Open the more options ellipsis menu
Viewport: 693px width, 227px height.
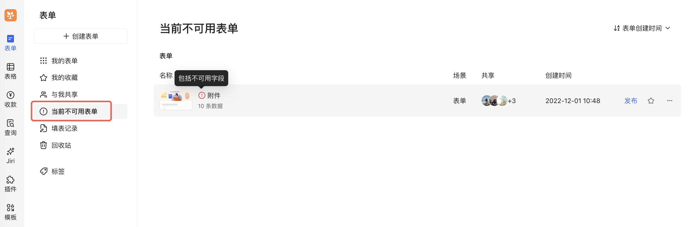point(670,101)
